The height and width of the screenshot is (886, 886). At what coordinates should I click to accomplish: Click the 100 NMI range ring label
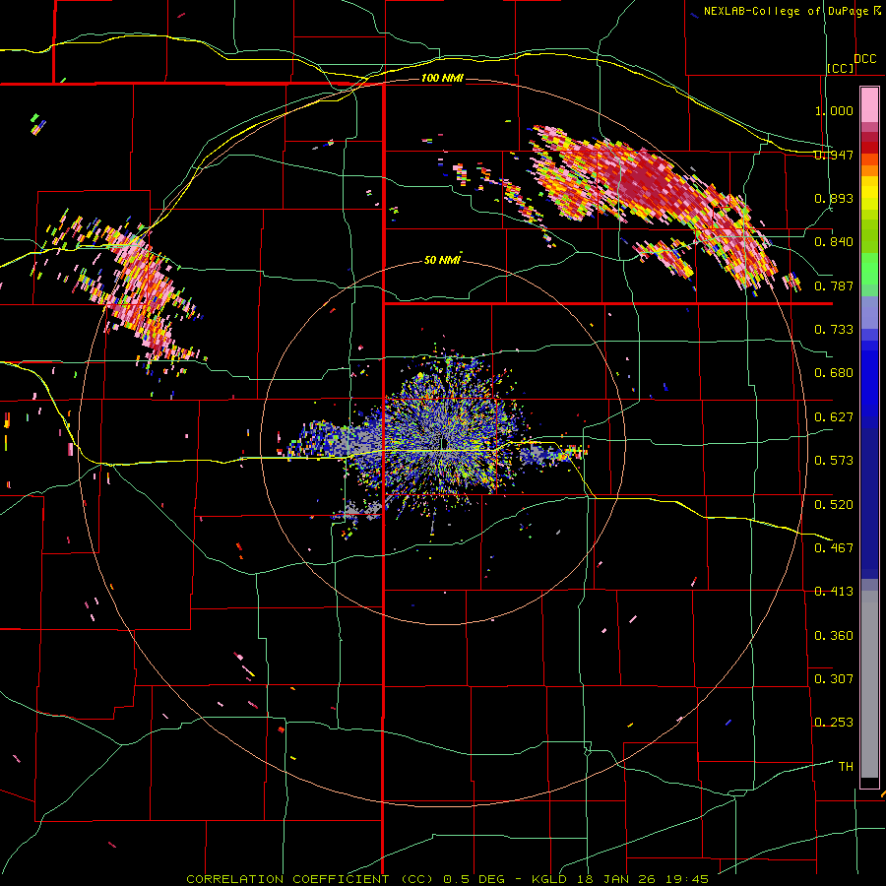442,78
